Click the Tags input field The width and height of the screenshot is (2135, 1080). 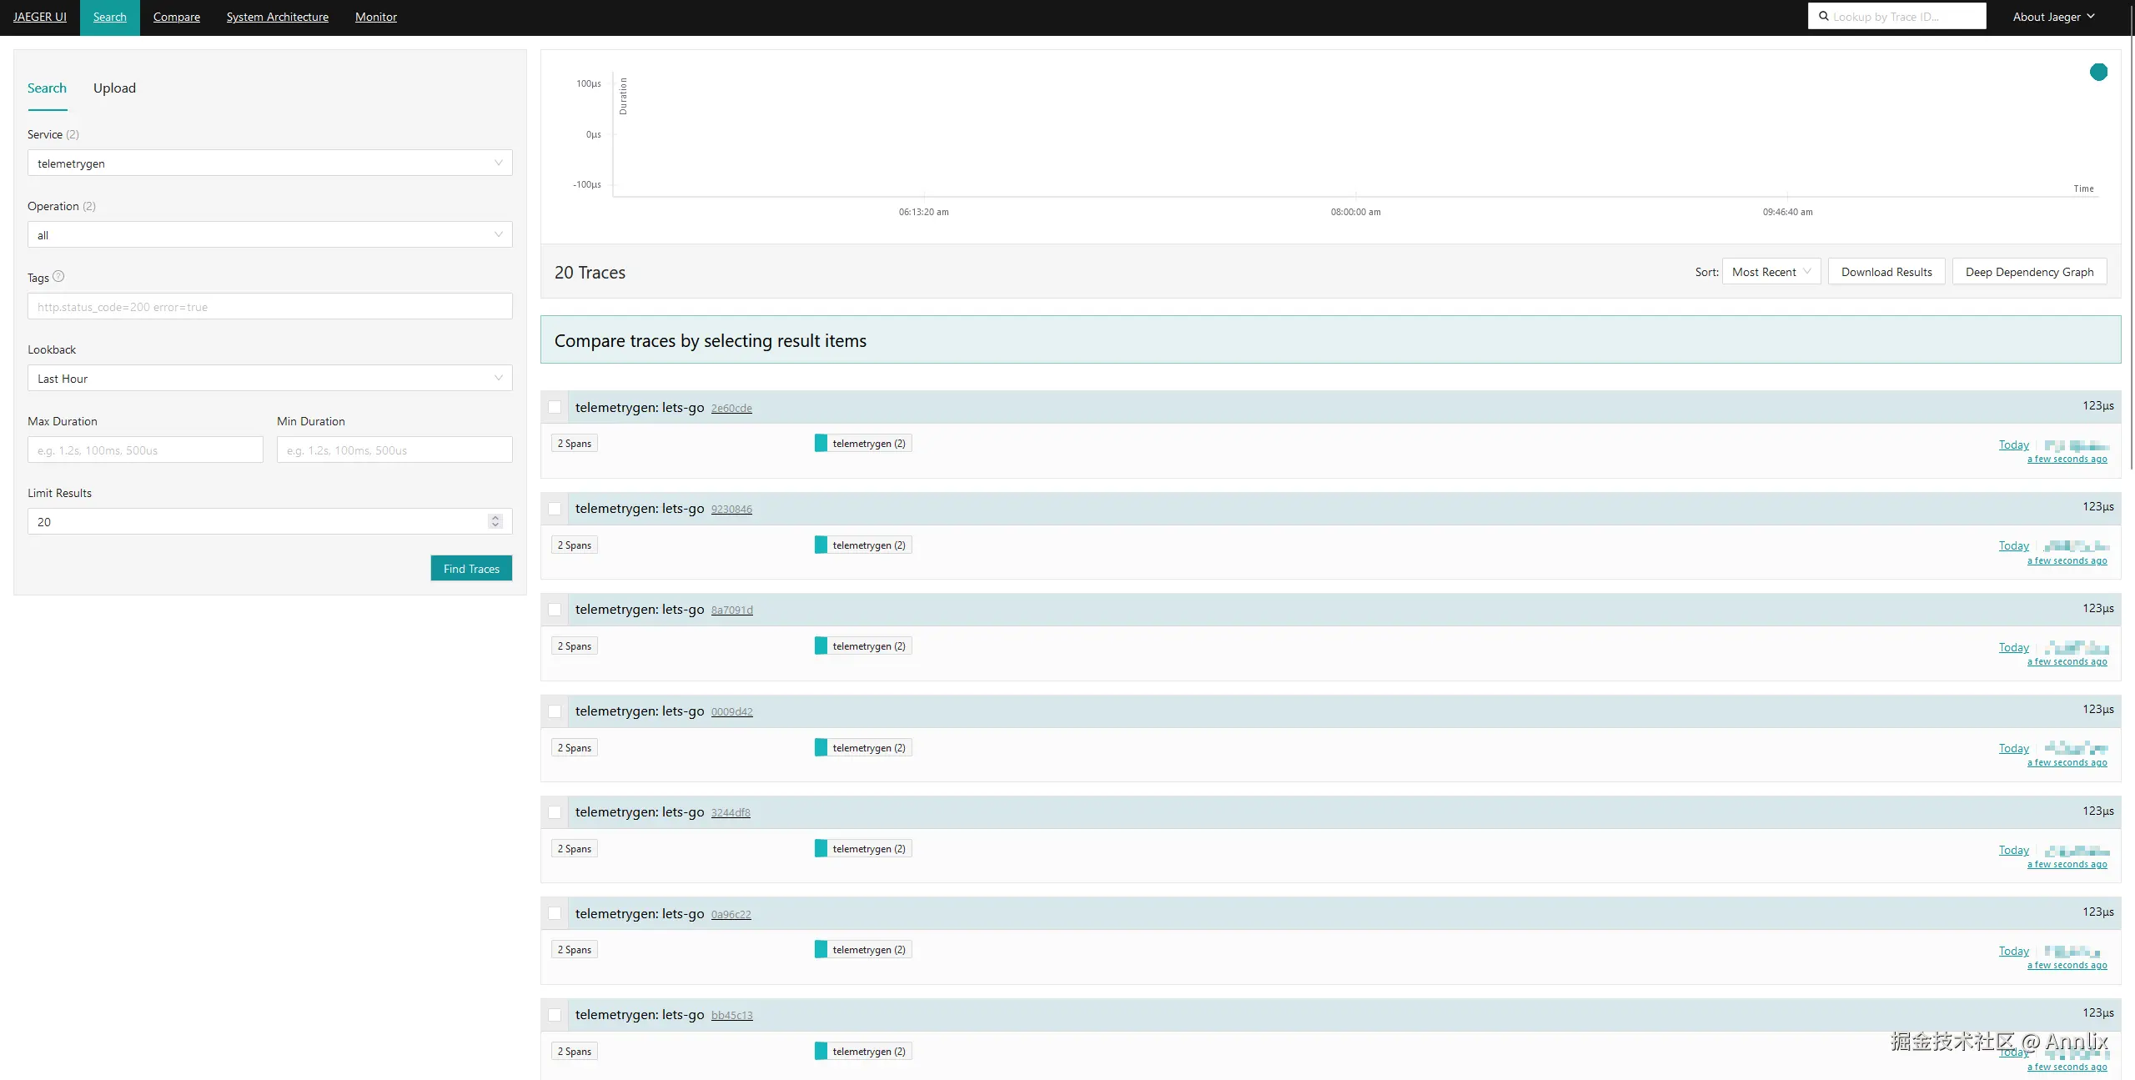(x=269, y=307)
